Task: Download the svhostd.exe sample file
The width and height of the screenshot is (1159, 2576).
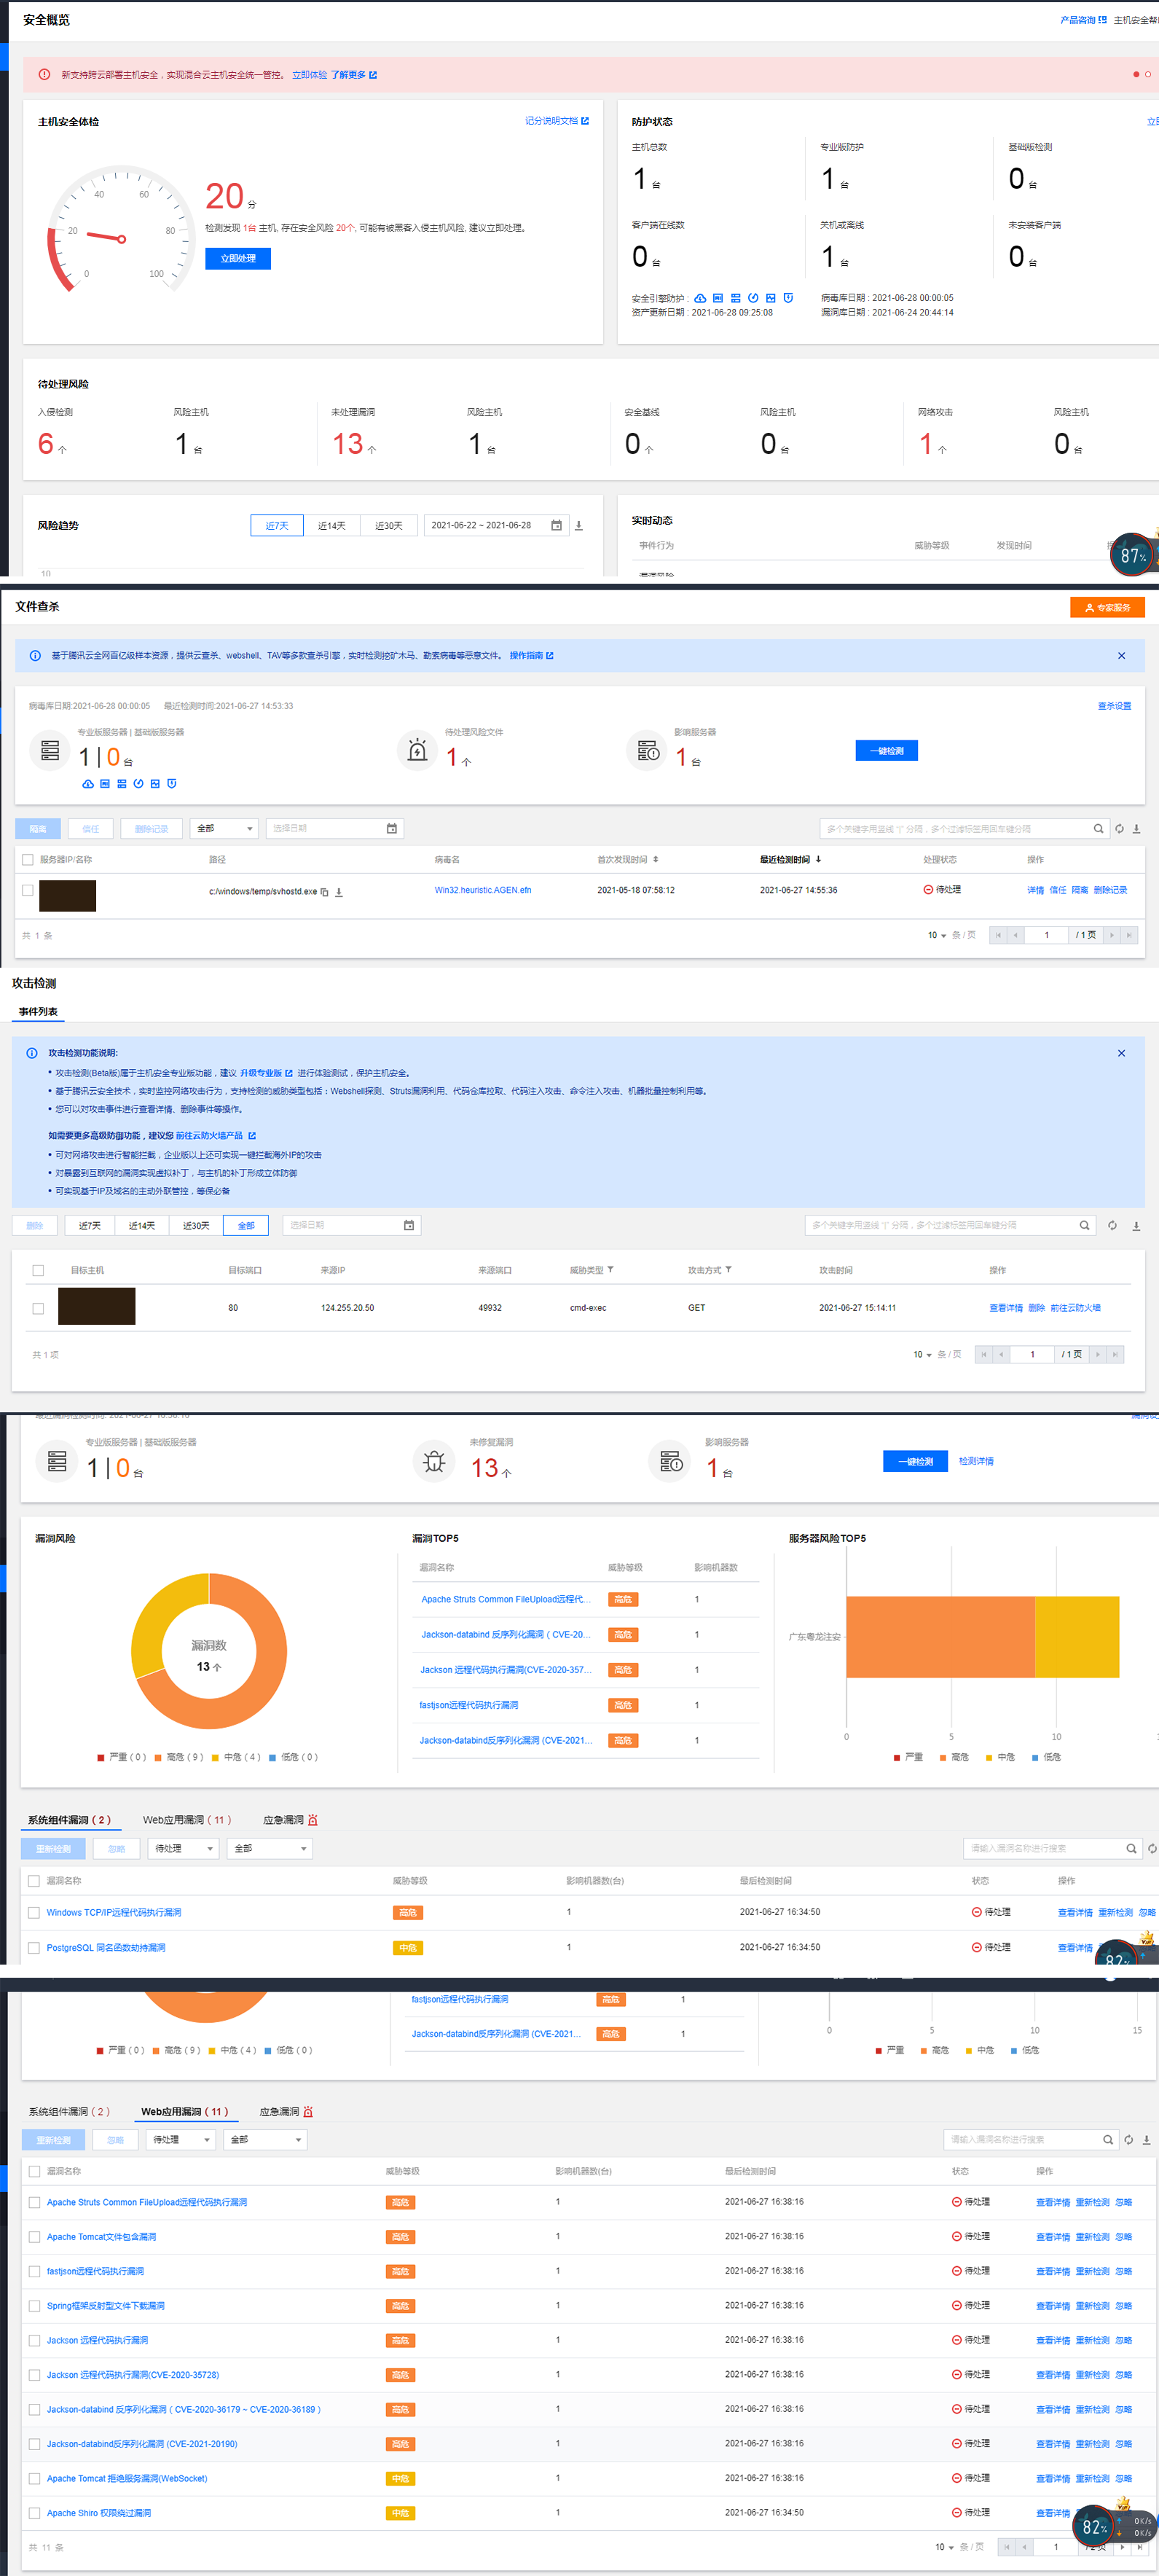Action: pyautogui.click(x=339, y=892)
